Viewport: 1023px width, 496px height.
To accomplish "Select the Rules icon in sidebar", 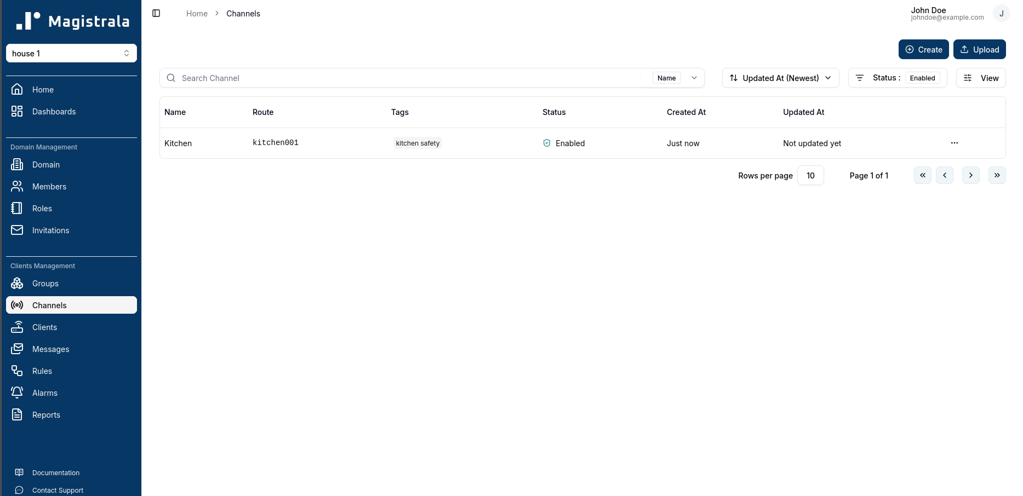I will [x=17, y=371].
